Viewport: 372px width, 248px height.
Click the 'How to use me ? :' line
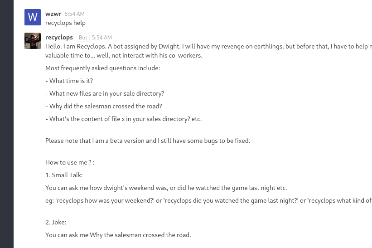coord(70,162)
